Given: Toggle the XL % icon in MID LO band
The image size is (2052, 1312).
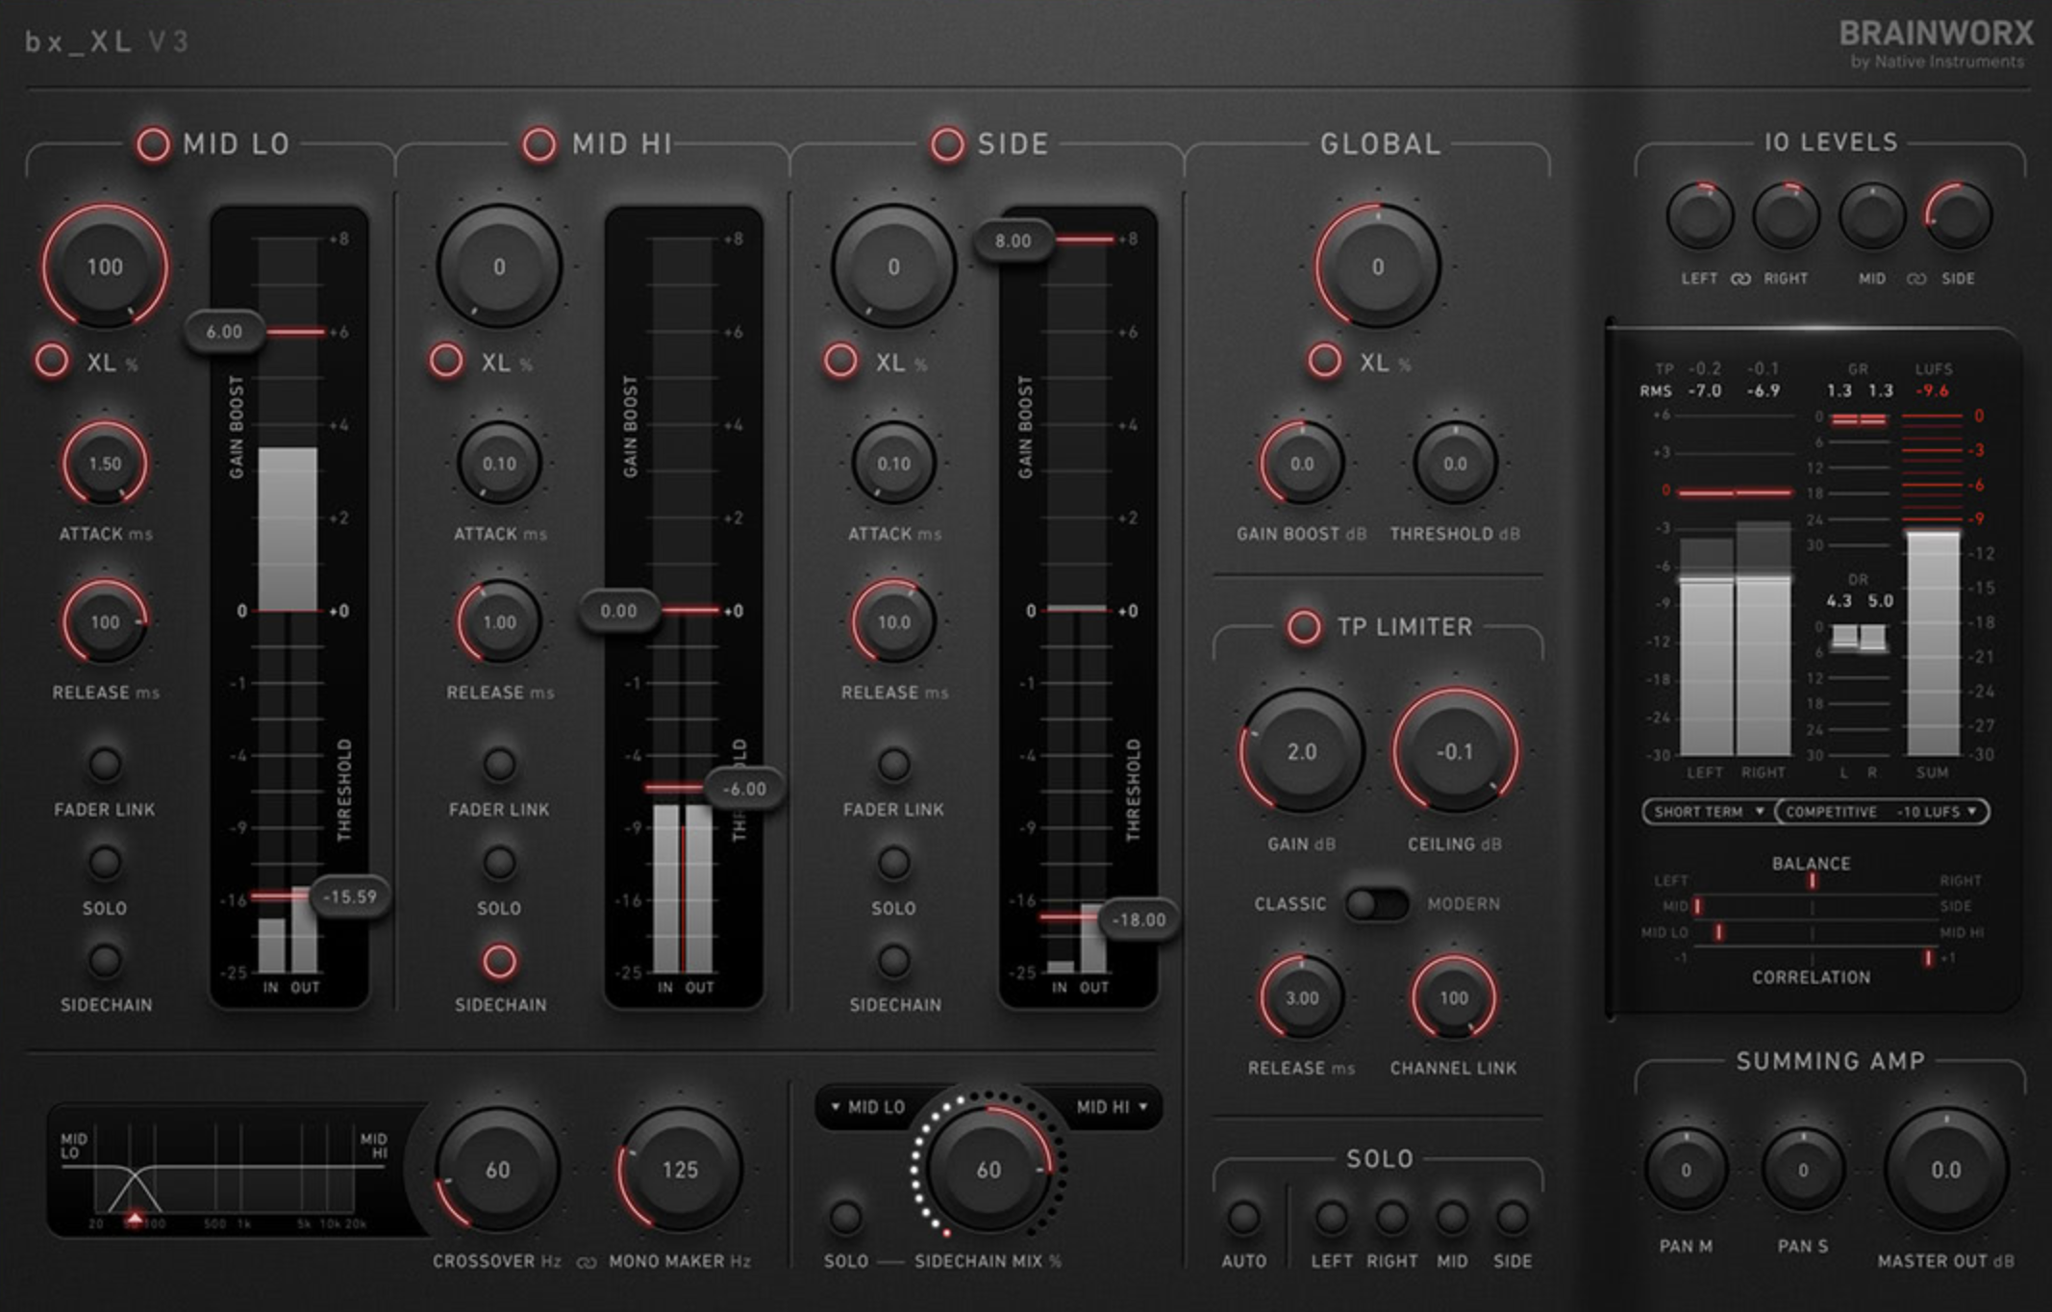Looking at the screenshot, I should click(x=52, y=361).
